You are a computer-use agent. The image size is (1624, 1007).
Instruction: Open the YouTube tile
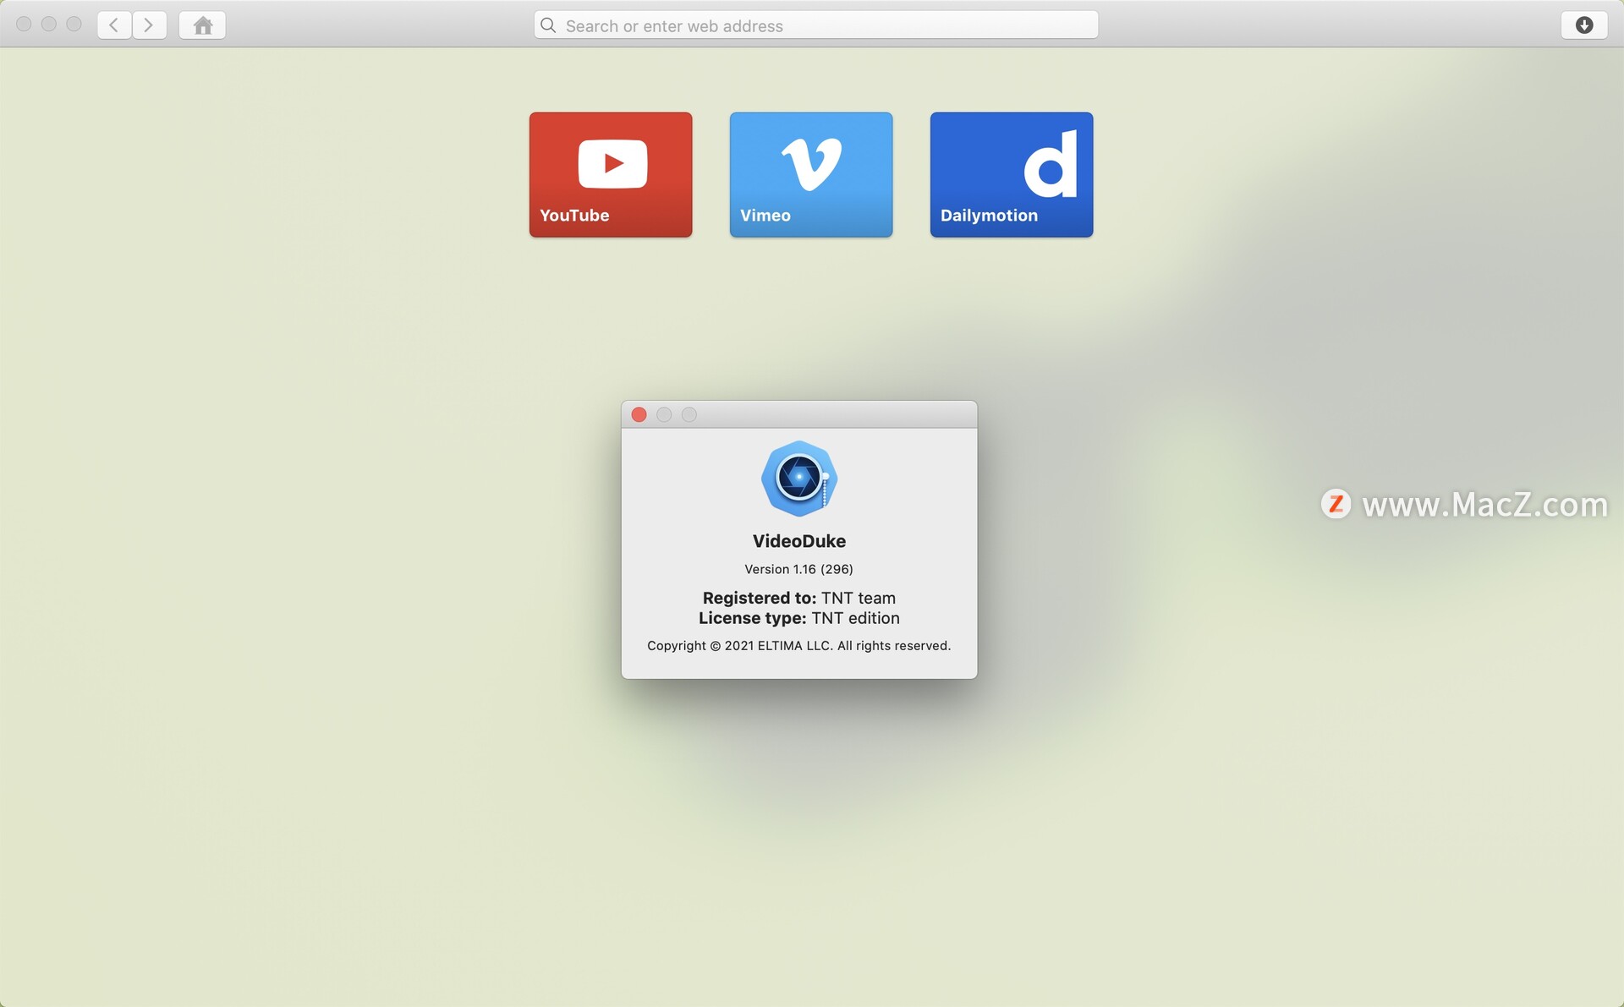(611, 174)
